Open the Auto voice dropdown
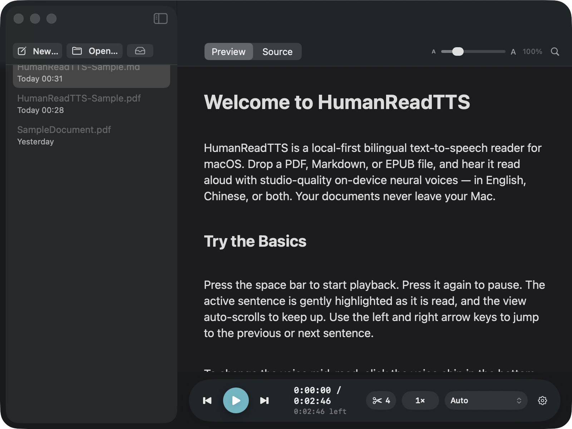 coord(486,400)
